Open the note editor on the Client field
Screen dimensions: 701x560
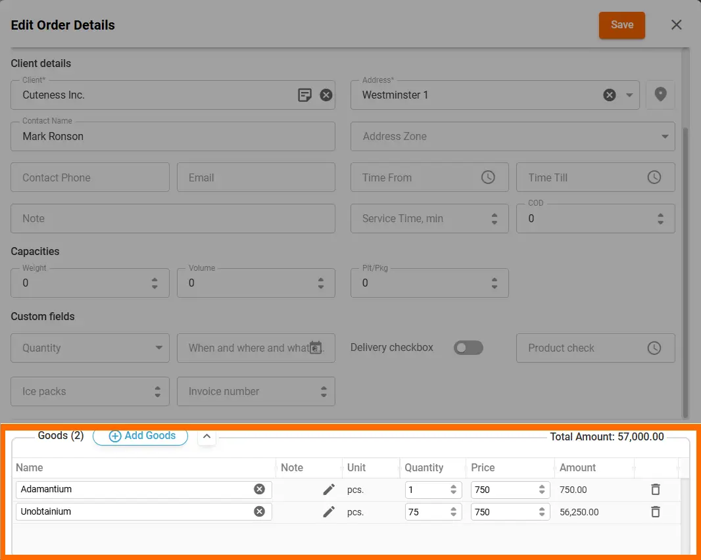[x=304, y=95]
